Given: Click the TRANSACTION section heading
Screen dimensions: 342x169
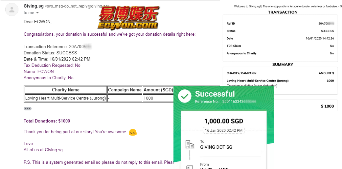Looking at the screenshot, I should coord(283,12).
